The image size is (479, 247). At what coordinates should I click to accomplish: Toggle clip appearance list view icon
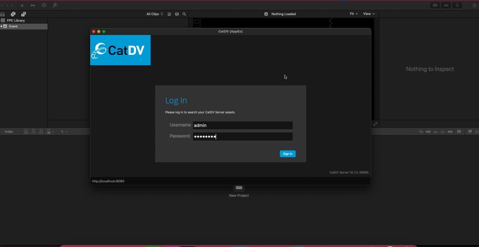(x=169, y=14)
